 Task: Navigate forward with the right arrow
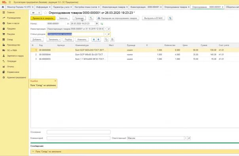pyautogui.click(x=39, y=13)
